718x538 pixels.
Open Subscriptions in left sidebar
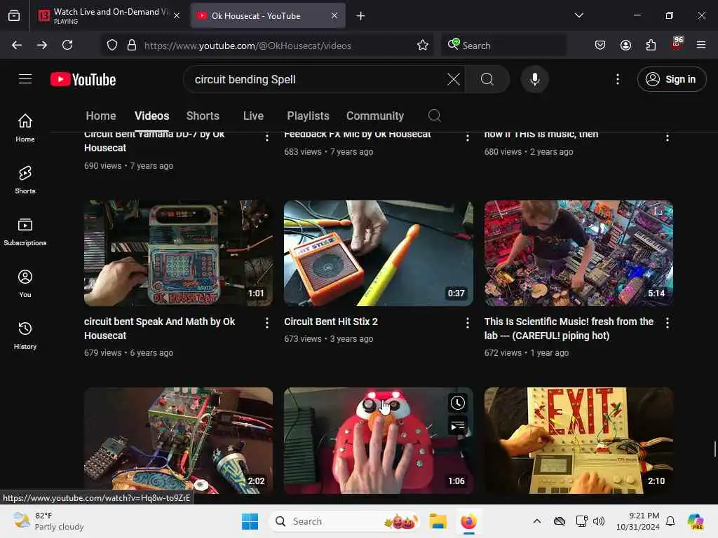coord(25,232)
